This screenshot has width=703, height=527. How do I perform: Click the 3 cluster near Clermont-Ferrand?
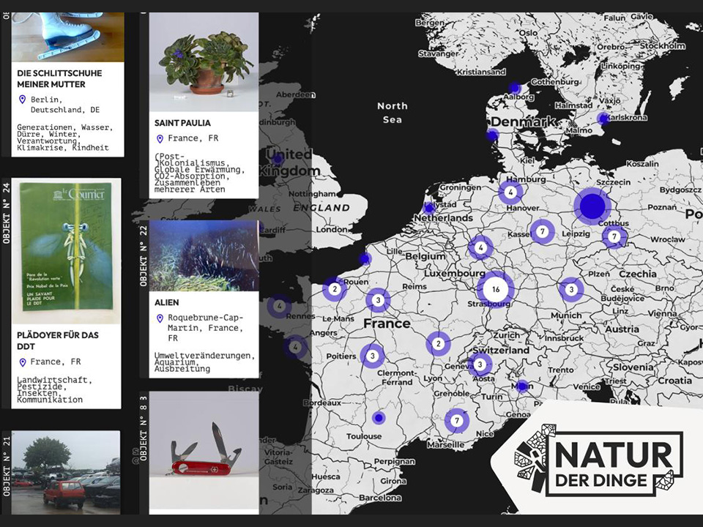(x=372, y=356)
